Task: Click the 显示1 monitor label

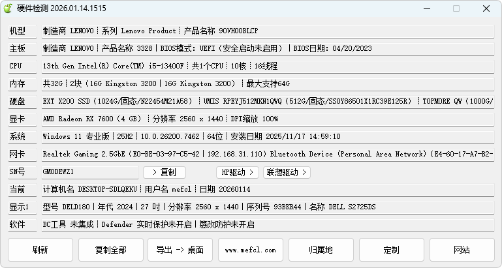Action: point(18,207)
